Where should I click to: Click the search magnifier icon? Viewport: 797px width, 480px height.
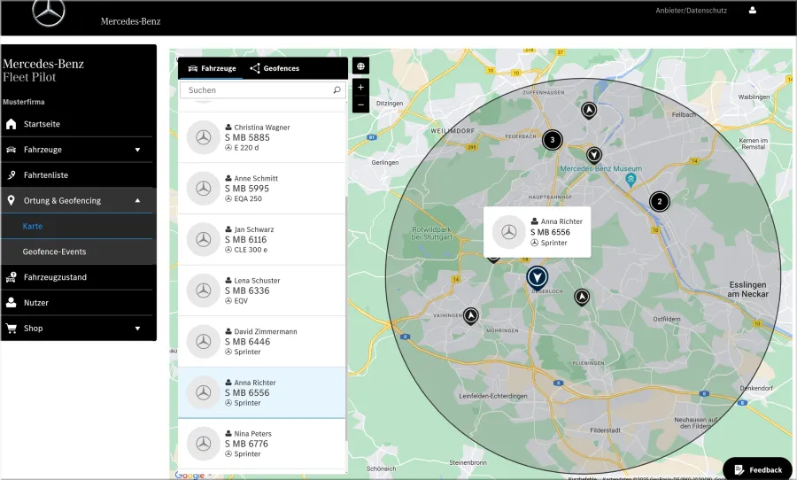tap(337, 90)
